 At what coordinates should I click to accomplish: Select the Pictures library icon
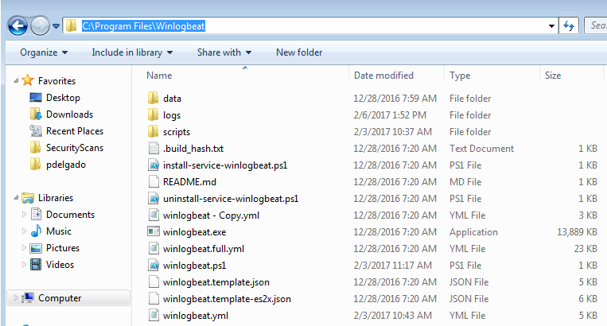(x=36, y=248)
